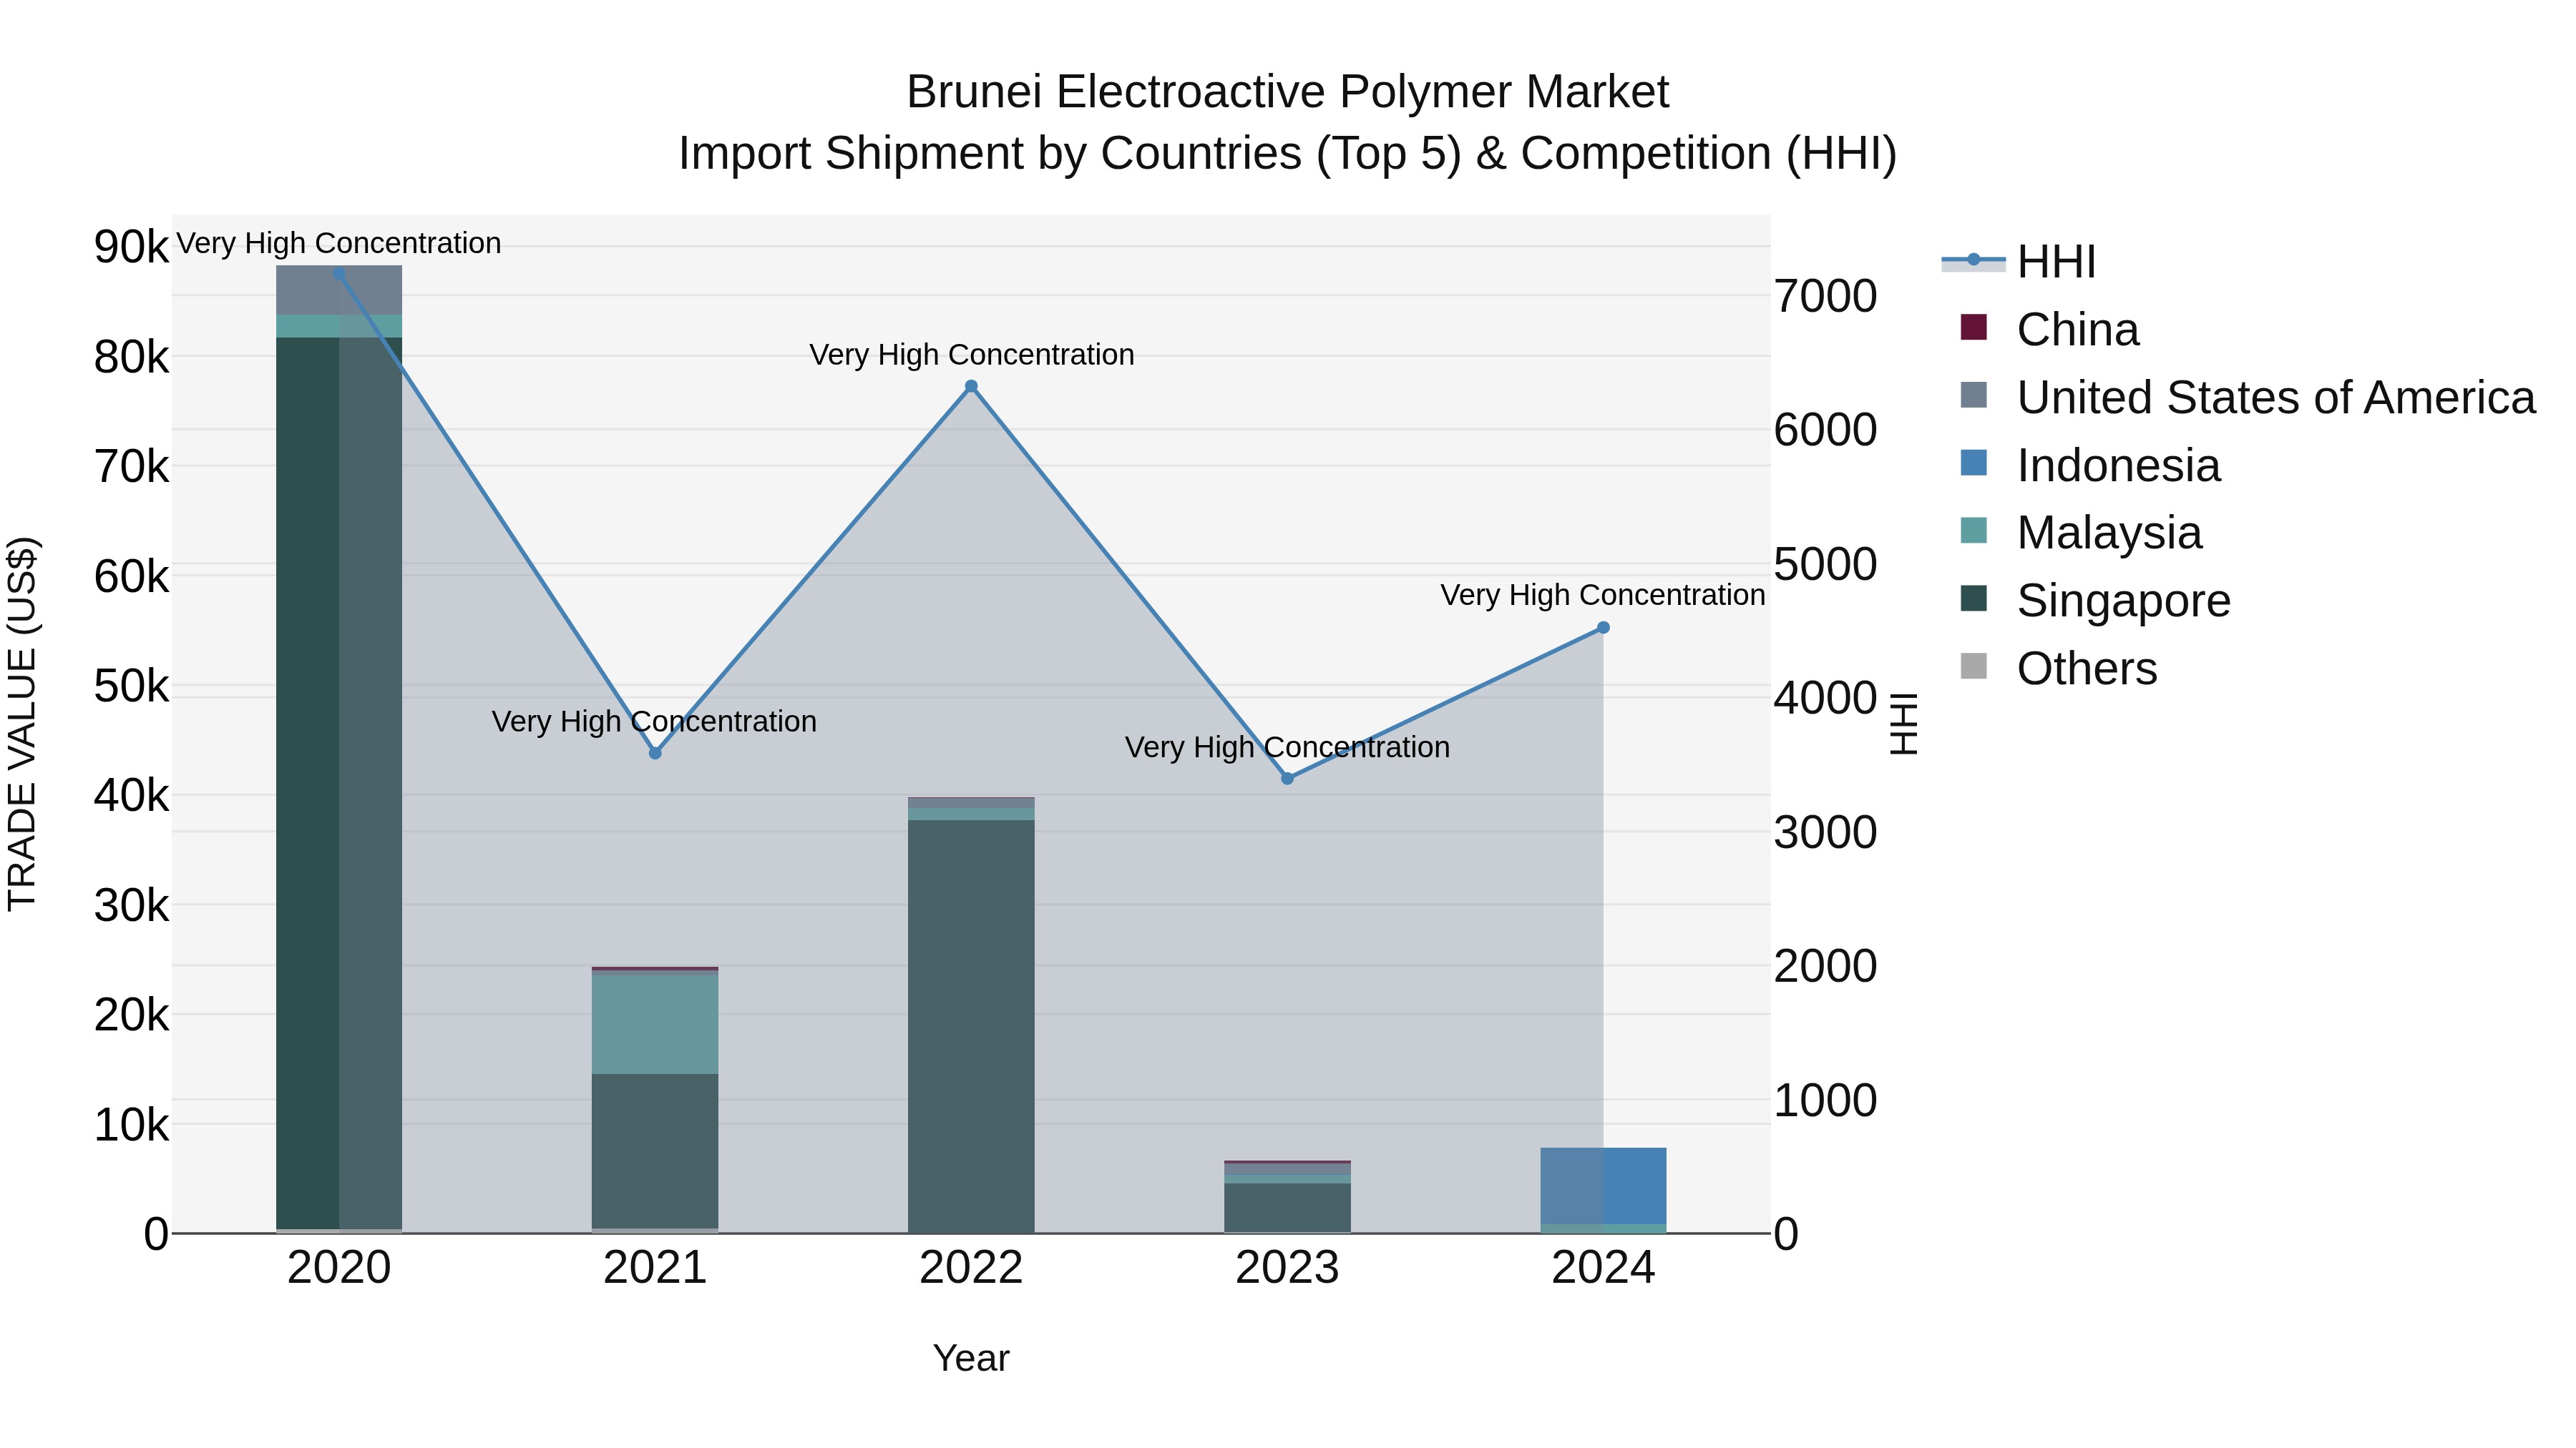
Task: Click the Malaysia segment of the 2021 bar
Action: (655, 1023)
